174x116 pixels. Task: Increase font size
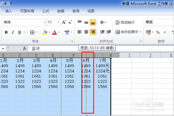click(64, 22)
